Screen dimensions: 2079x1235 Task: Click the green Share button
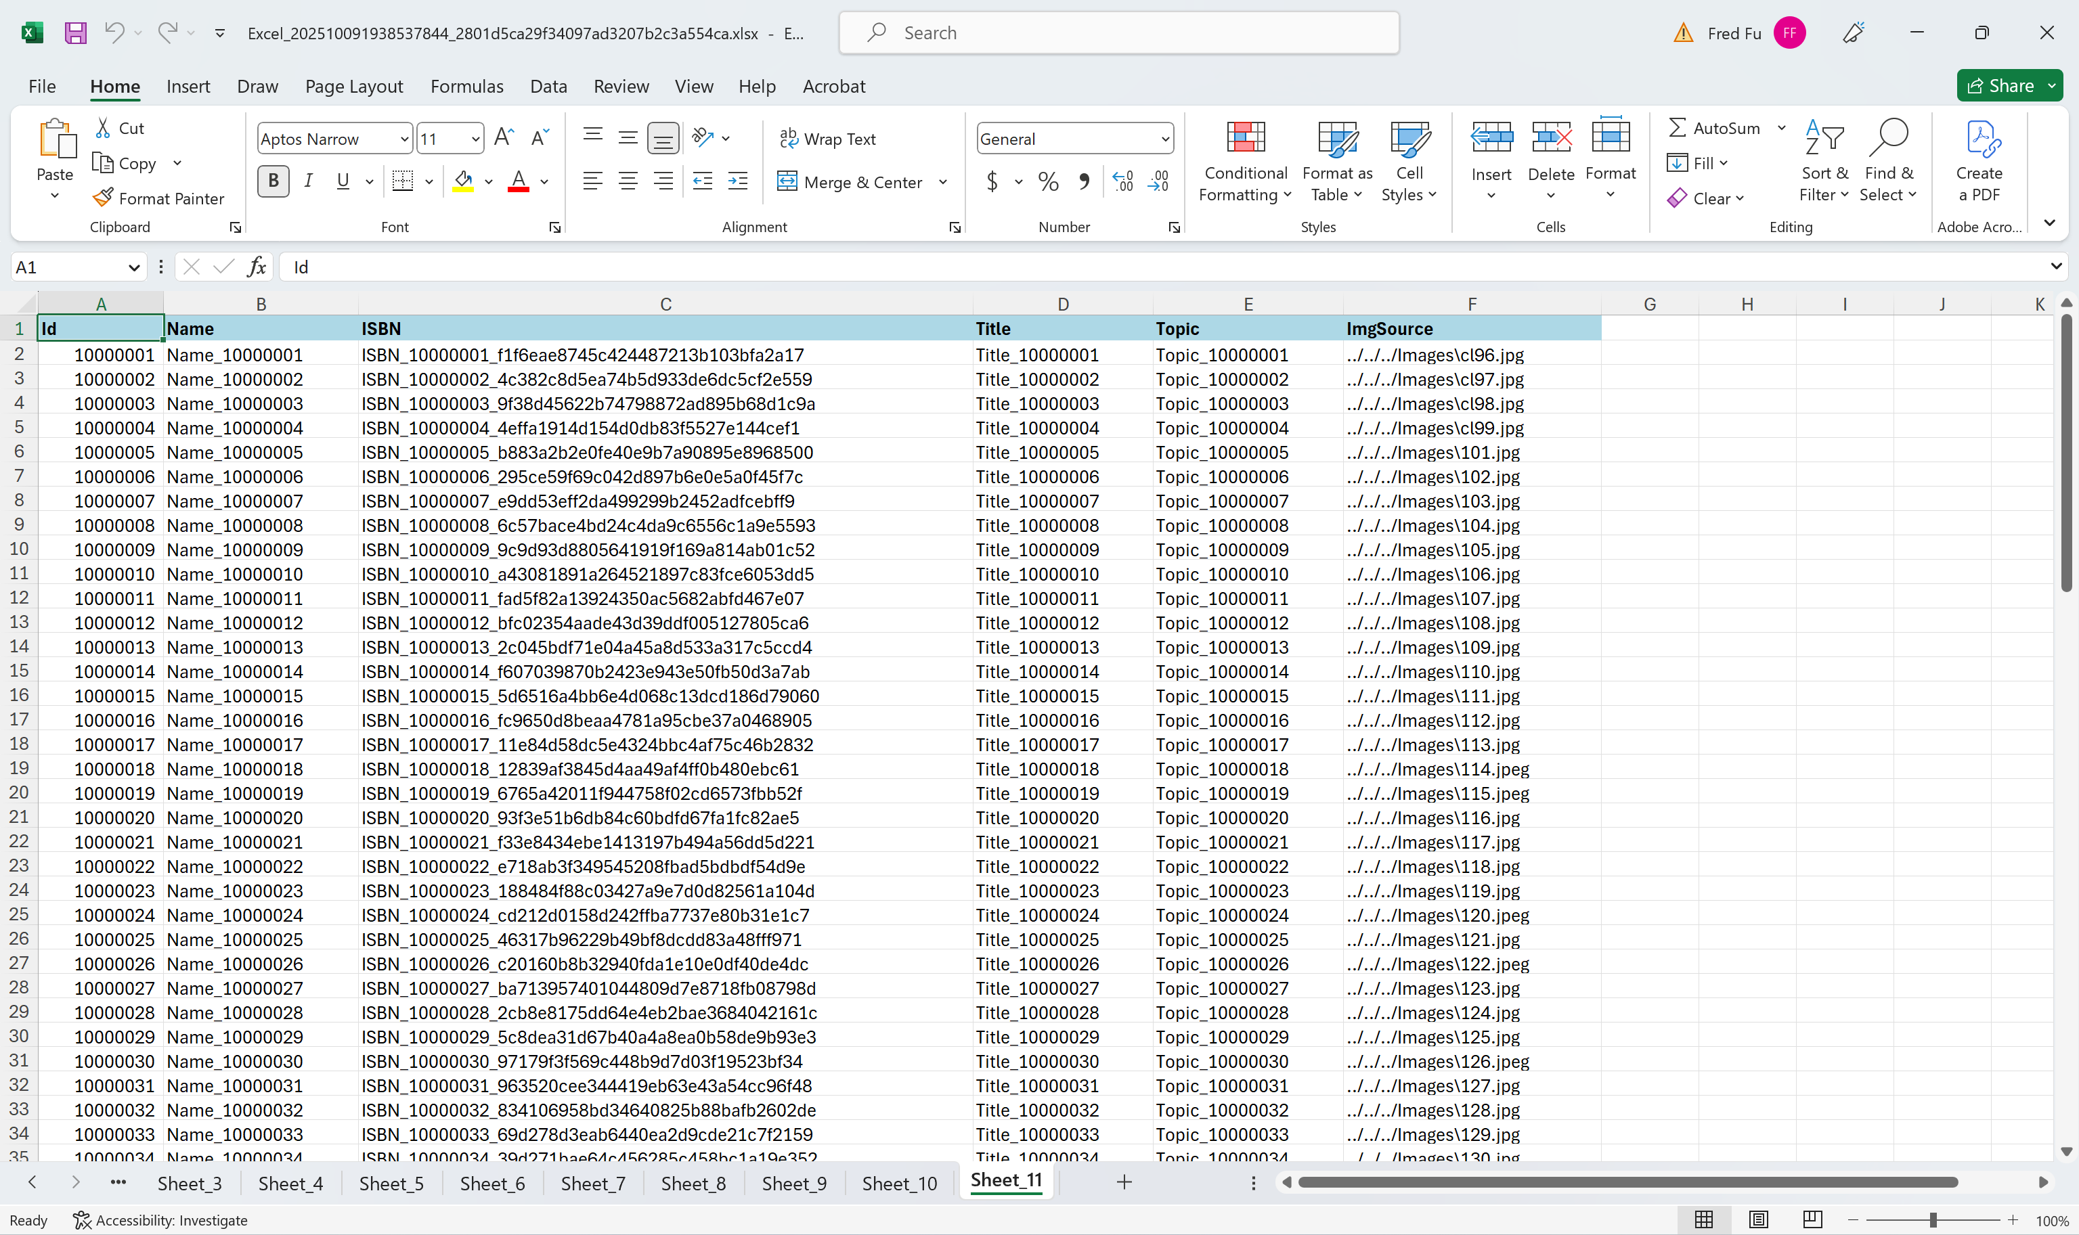1999,86
